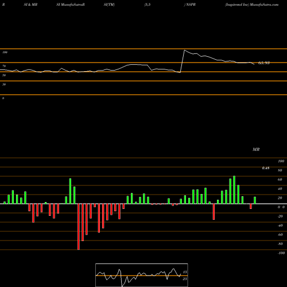The height and width of the screenshot is (287, 287).
Task: Click the SI MunafaSutraR header text
Action: point(71,5)
